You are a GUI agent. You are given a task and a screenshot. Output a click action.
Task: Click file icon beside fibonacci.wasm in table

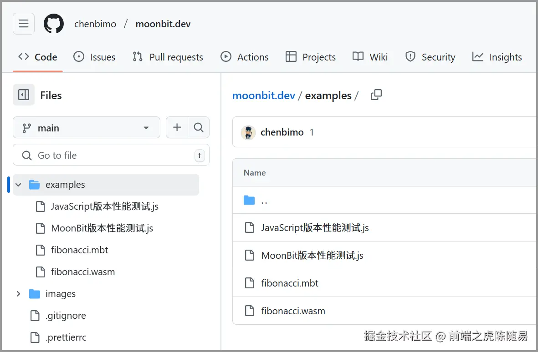pos(250,311)
